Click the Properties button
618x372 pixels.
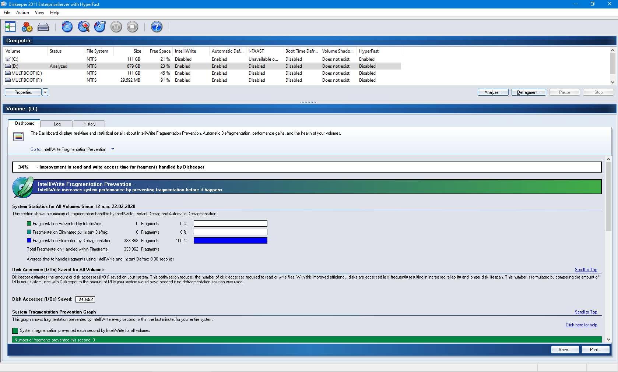pos(23,92)
